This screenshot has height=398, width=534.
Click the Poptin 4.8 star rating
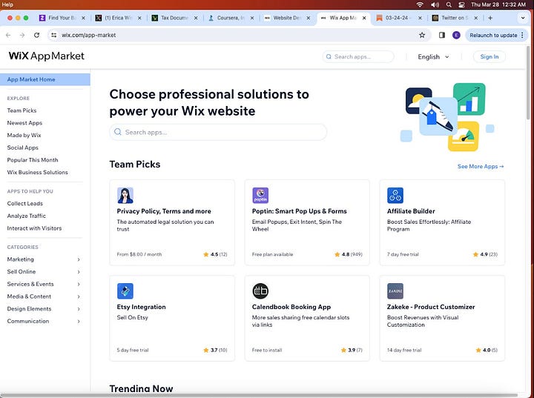click(348, 254)
